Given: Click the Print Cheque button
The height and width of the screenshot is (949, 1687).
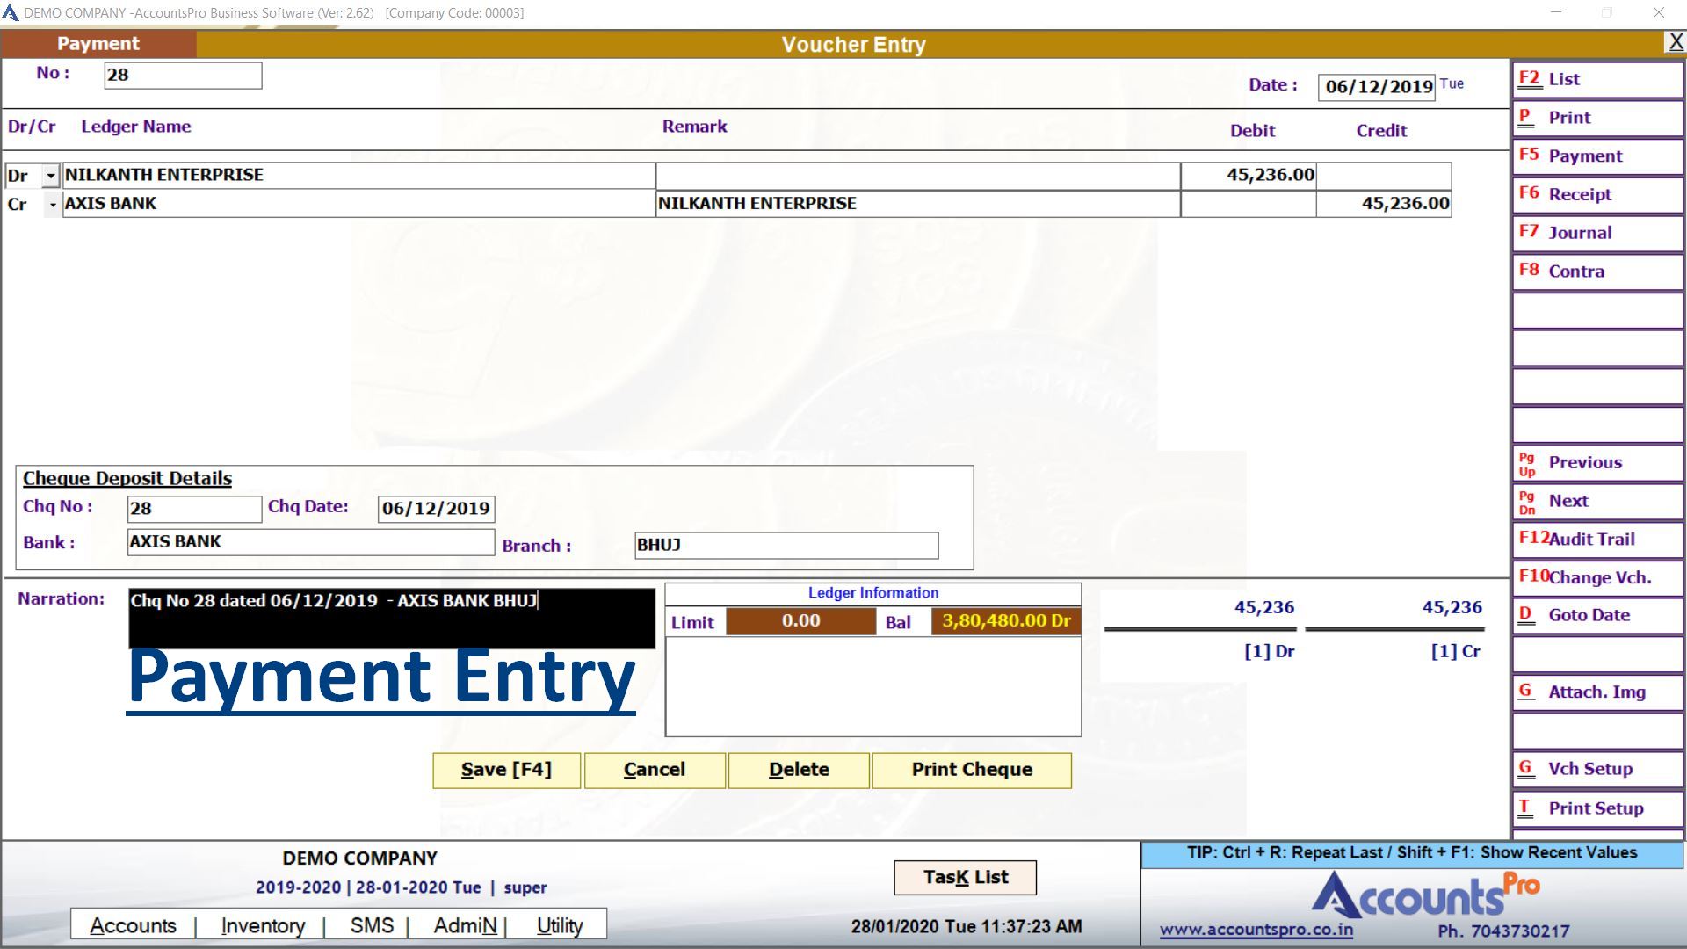Looking at the screenshot, I should coord(971,770).
